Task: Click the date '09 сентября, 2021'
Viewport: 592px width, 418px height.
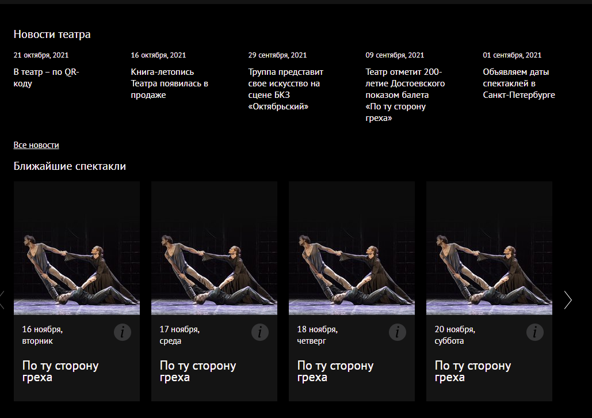Action: pyautogui.click(x=395, y=55)
